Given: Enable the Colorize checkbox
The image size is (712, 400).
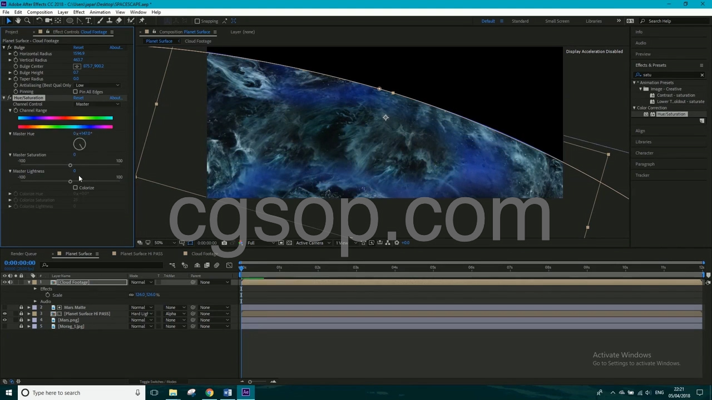Looking at the screenshot, I should 76,188.
